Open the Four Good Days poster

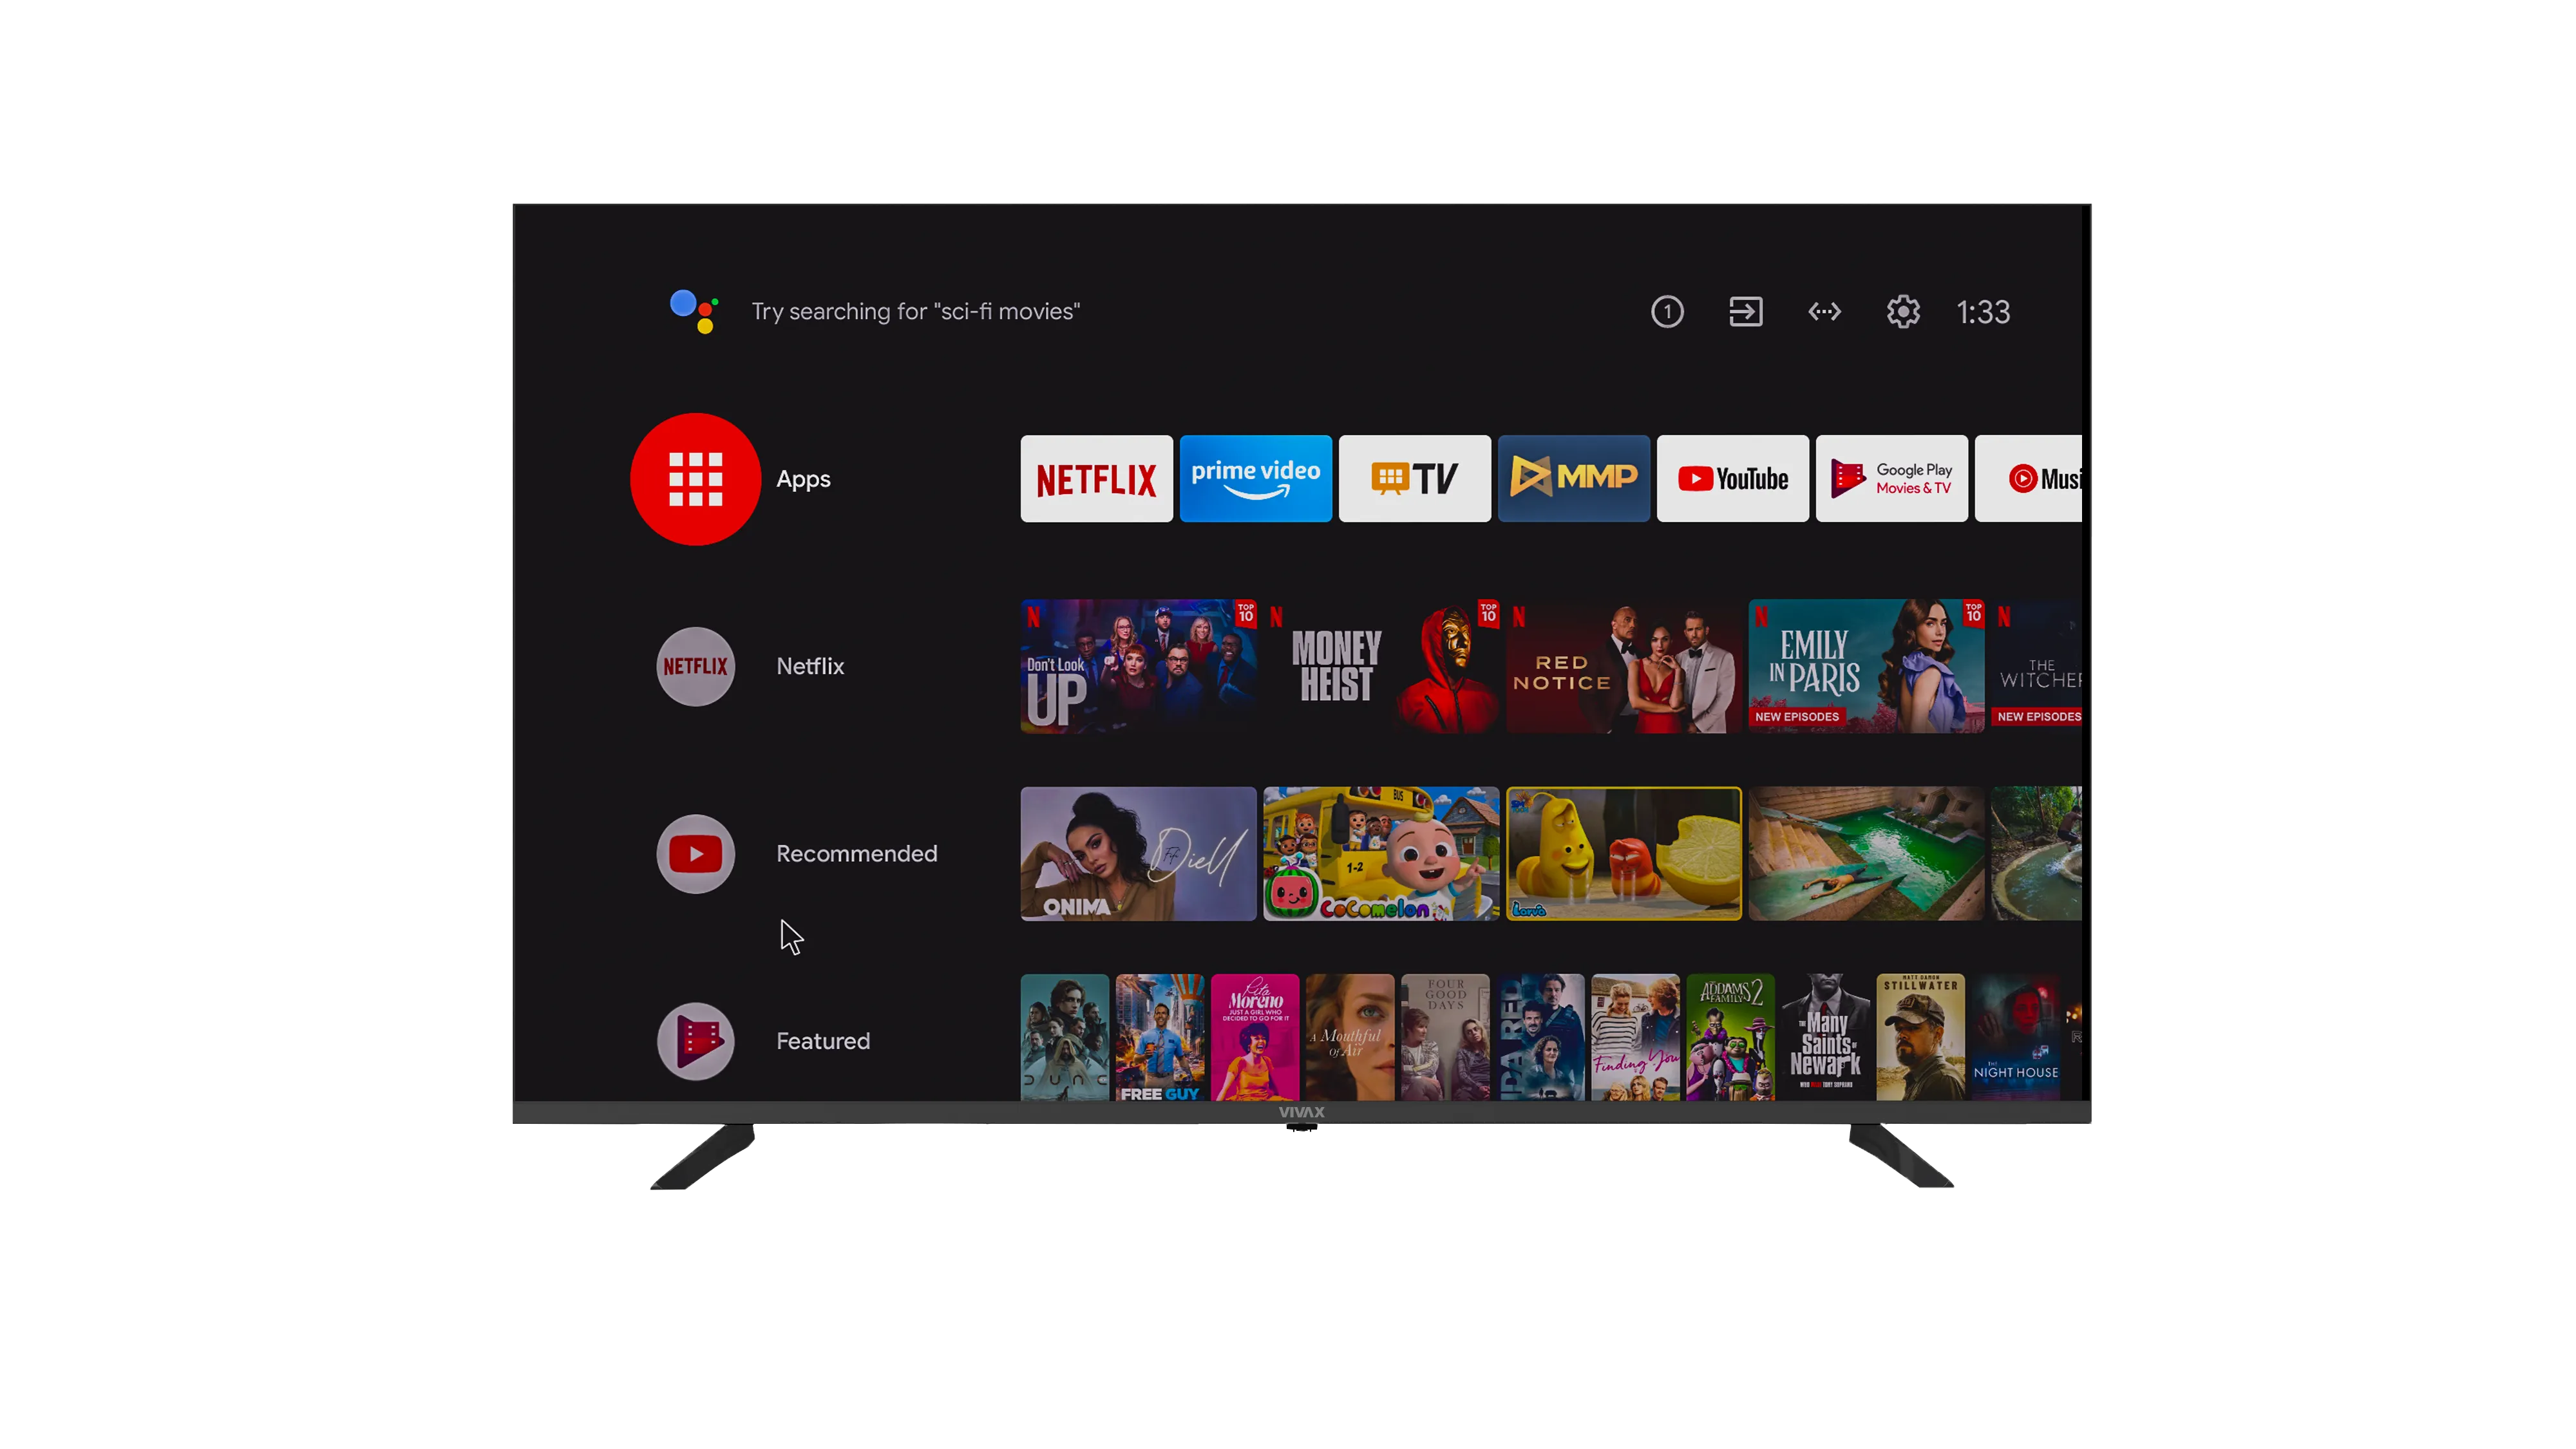(x=1445, y=1037)
